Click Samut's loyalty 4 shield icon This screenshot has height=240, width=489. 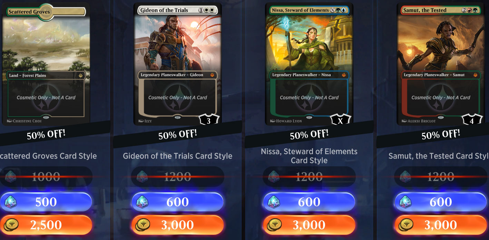pyautogui.click(x=472, y=120)
